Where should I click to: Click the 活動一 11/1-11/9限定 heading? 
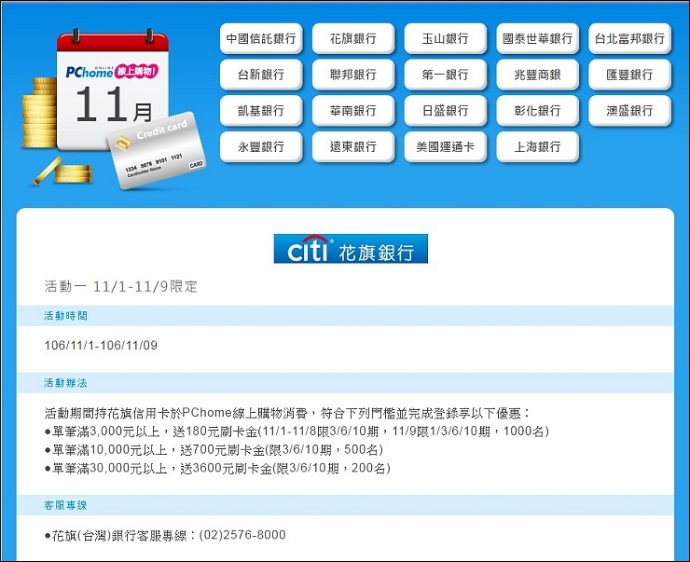point(120,287)
